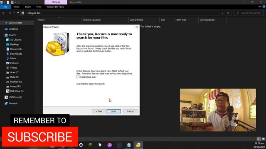Viewport: 266px width, 149px height.
Task: Open 3D Objects folder
Action: 16,40
